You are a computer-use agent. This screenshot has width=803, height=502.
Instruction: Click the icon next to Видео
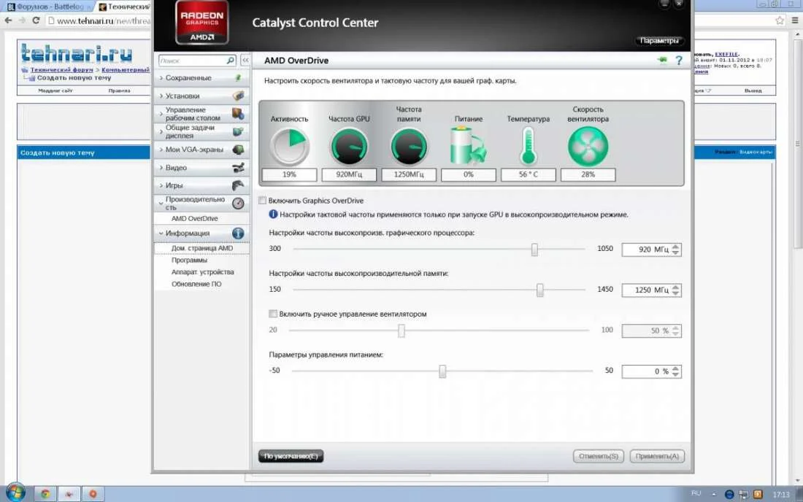click(x=238, y=167)
